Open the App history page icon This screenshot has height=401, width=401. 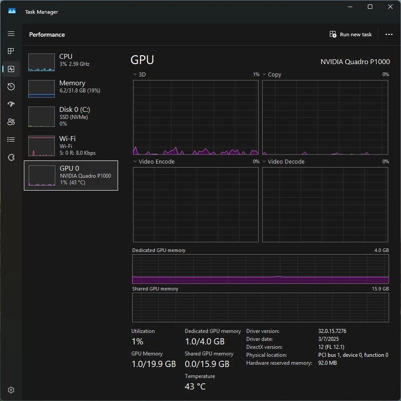click(11, 87)
